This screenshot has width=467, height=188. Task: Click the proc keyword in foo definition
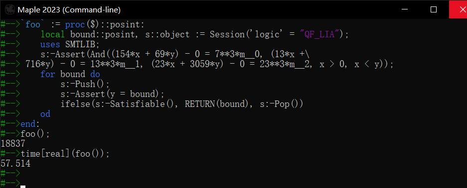pyautogui.click(x=75, y=24)
